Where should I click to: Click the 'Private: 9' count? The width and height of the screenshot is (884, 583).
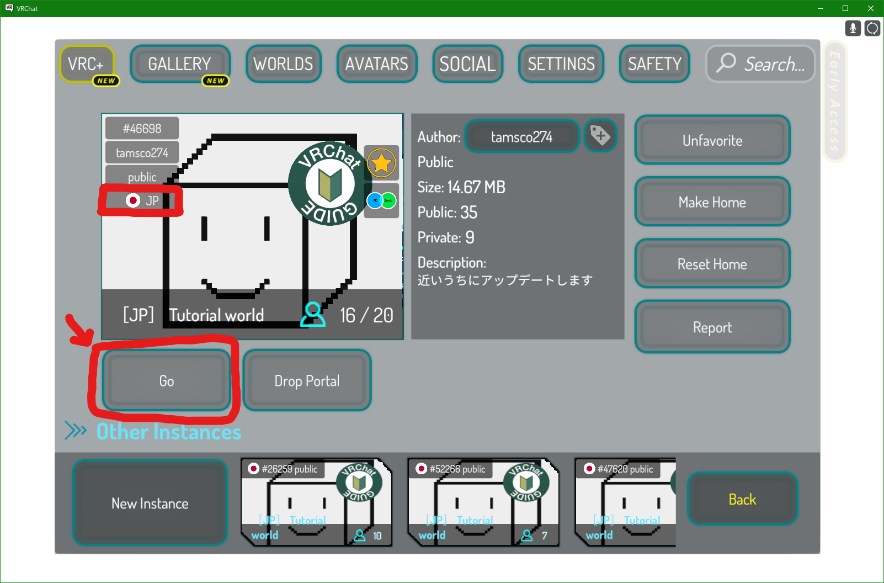point(446,237)
